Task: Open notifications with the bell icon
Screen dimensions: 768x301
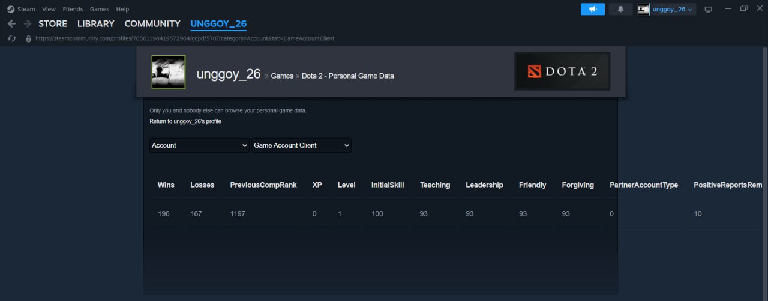Action: (x=621, y=9)
